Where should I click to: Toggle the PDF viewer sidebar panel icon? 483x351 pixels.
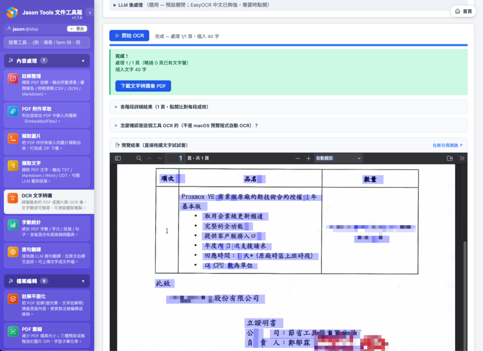coord(117,158)
